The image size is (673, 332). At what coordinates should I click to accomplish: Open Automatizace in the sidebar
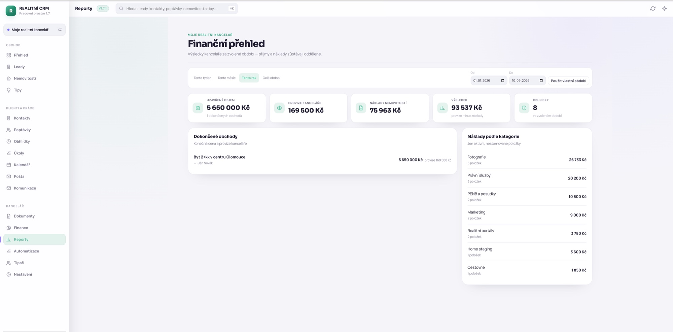click(34, 251)
